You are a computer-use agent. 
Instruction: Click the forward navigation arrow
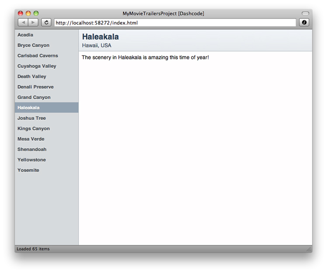(33, 22)
